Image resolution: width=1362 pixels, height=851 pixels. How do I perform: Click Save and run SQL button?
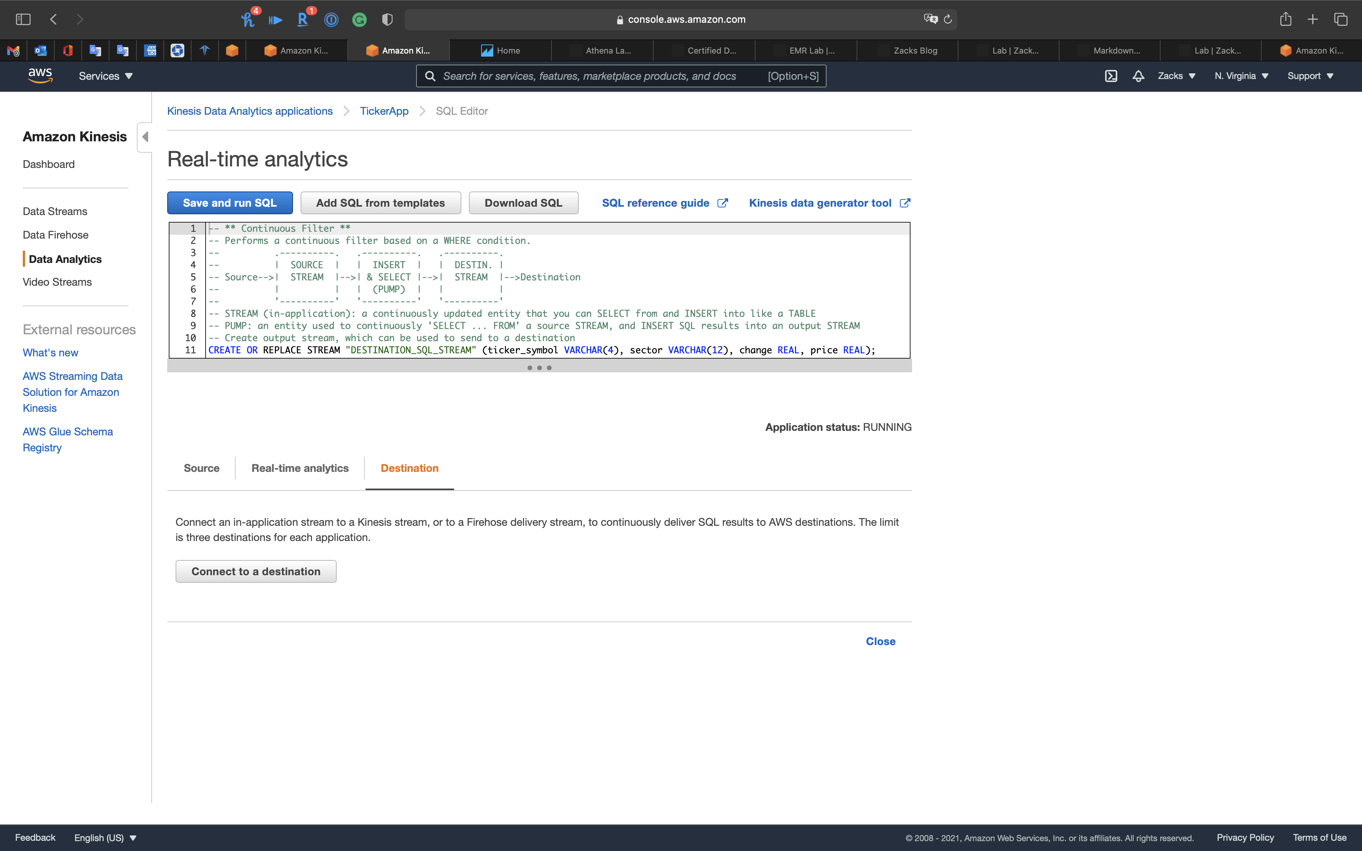pyautogui.click(x=230, y=203)
